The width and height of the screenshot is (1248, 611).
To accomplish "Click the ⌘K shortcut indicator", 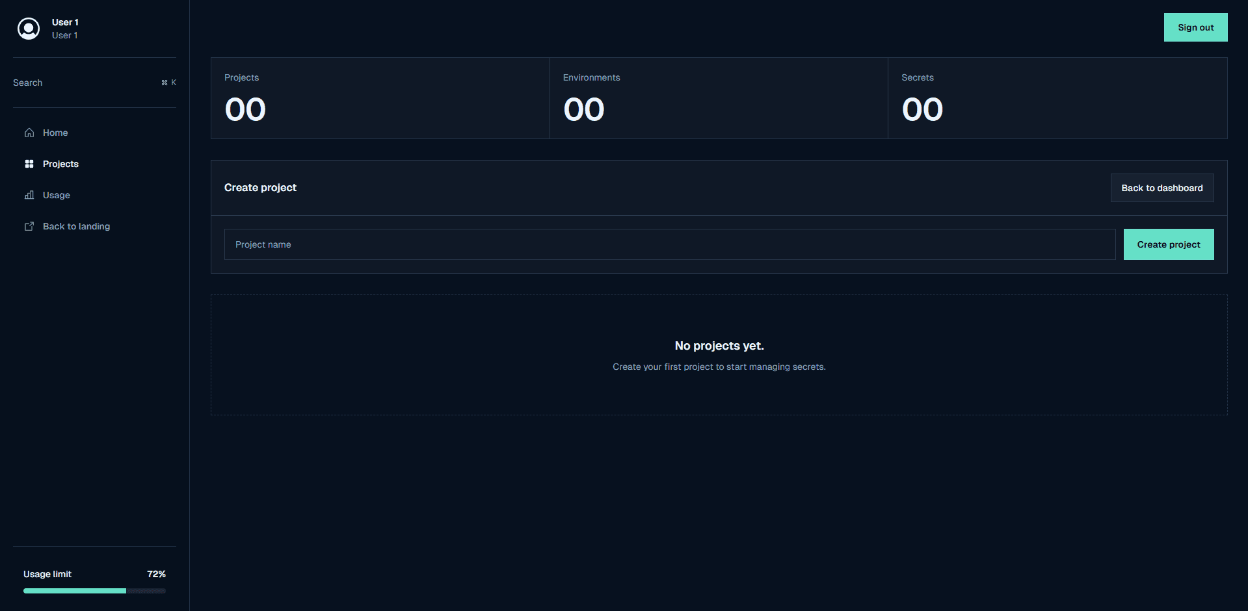I will [x=168, y=83].
